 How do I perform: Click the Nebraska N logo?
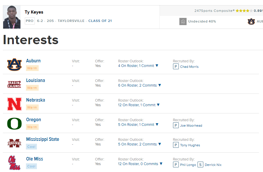click(14, 104)
